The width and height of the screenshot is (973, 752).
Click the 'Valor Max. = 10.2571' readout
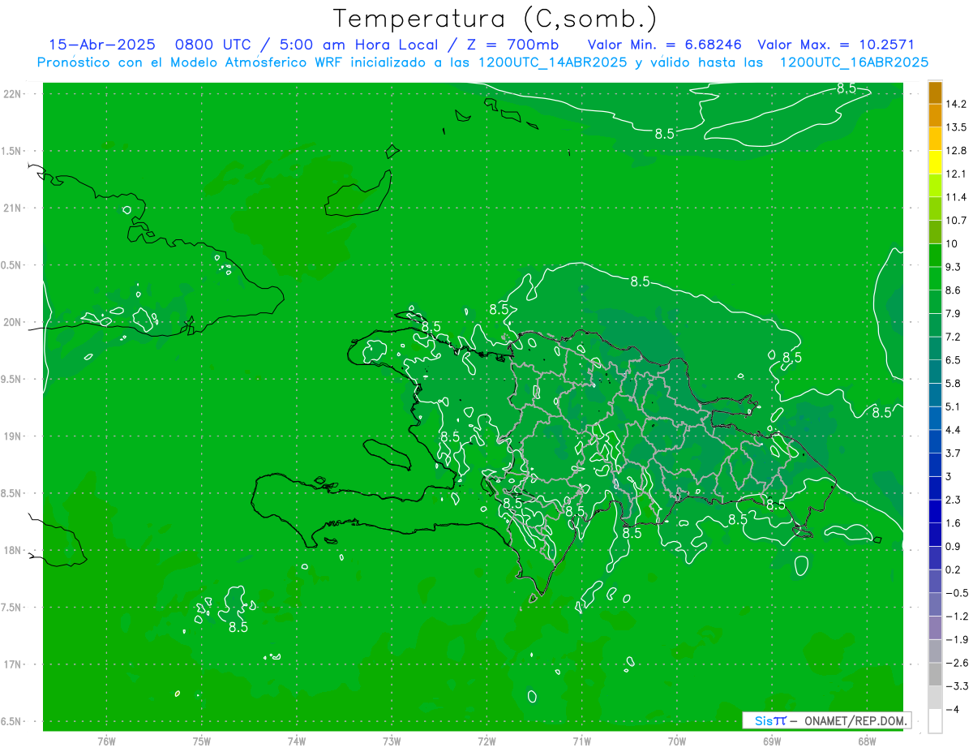[x=835, y=45]
